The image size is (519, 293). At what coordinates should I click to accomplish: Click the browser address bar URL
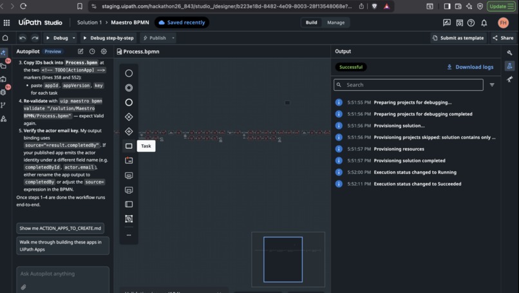point(227,6)
